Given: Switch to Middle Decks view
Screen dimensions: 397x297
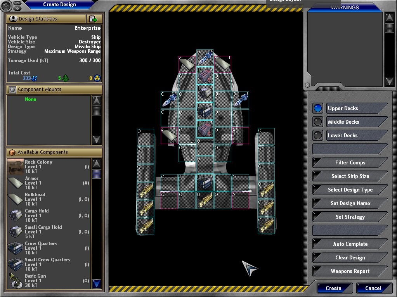Looking at the screenshot, I should [318, 122].
